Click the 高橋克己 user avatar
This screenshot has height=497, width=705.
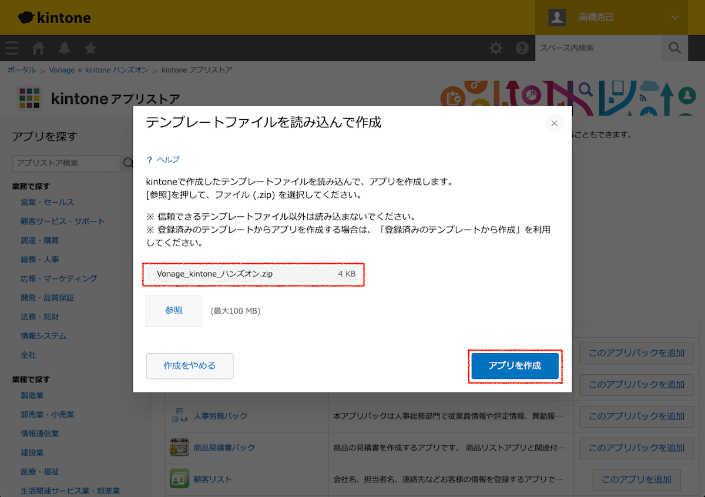click(x=557, y=17)
